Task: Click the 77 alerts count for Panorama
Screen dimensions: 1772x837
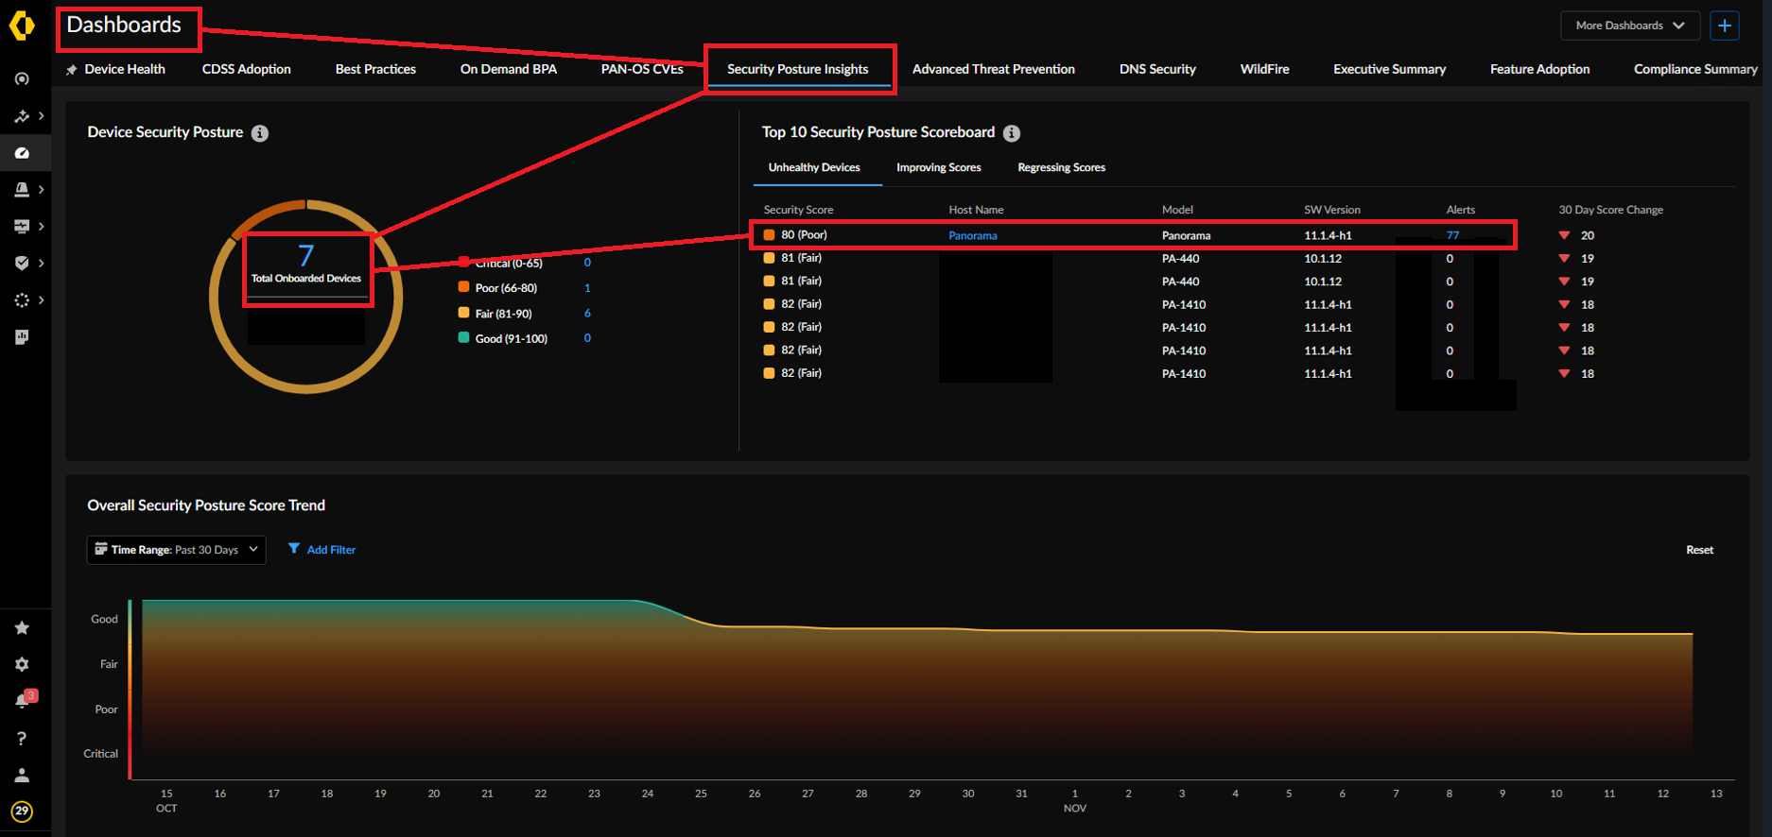Action: click(x=1452, y=235)
